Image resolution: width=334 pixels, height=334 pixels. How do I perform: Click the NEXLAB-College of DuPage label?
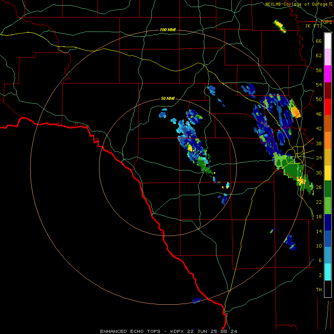click(x=296, y=4)
